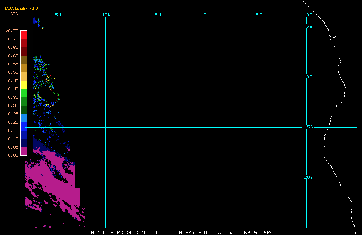This screenshot has width=362, height=235.
Task: Click the 15W longitude label
Action: (x=57, y=15)
